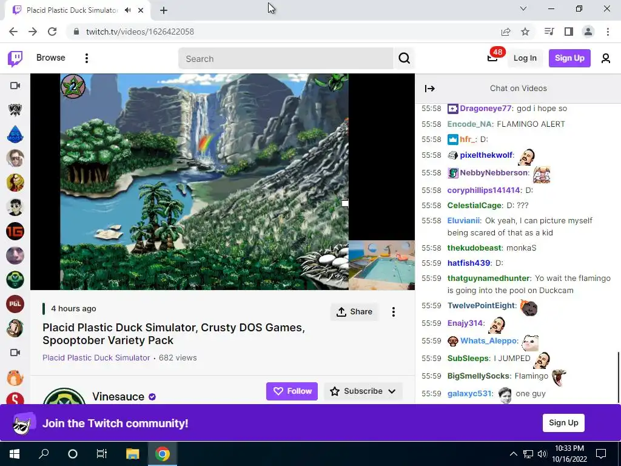621x466 pixels.
Task: Open the more options menu next to Browse
Action: [x=86, y=58]
